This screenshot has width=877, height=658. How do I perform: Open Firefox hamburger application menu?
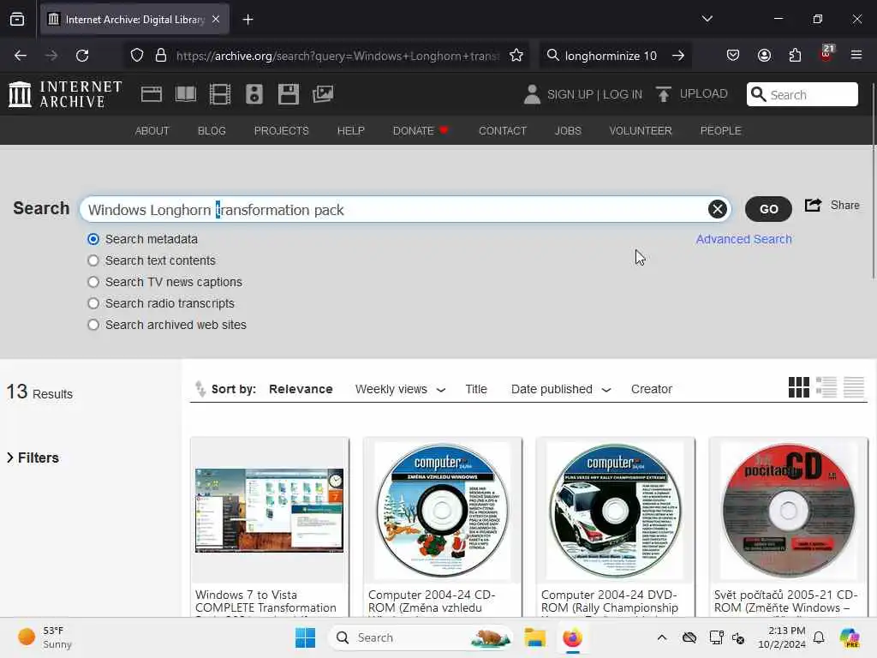(856, 56)
